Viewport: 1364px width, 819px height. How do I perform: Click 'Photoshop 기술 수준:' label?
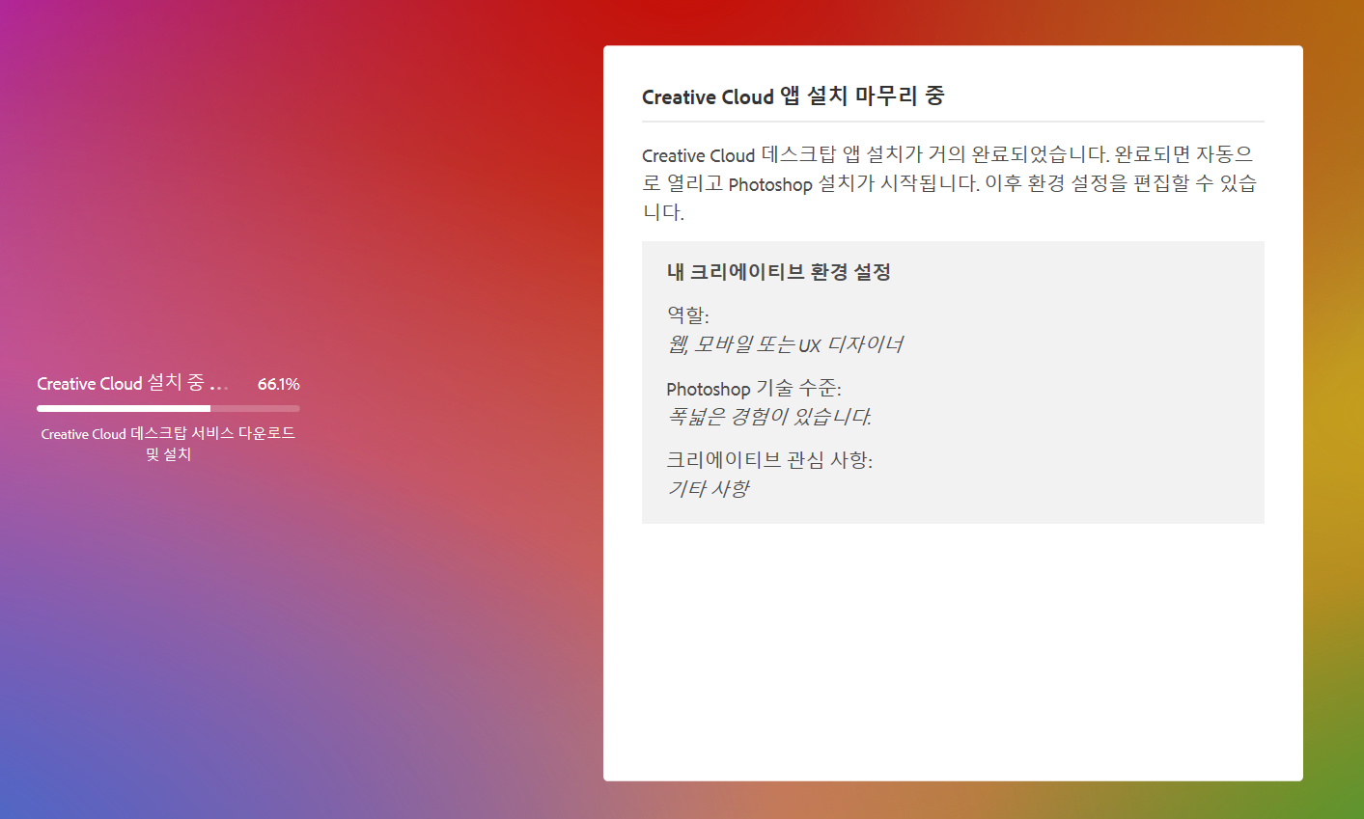click(x=754, y=389)
